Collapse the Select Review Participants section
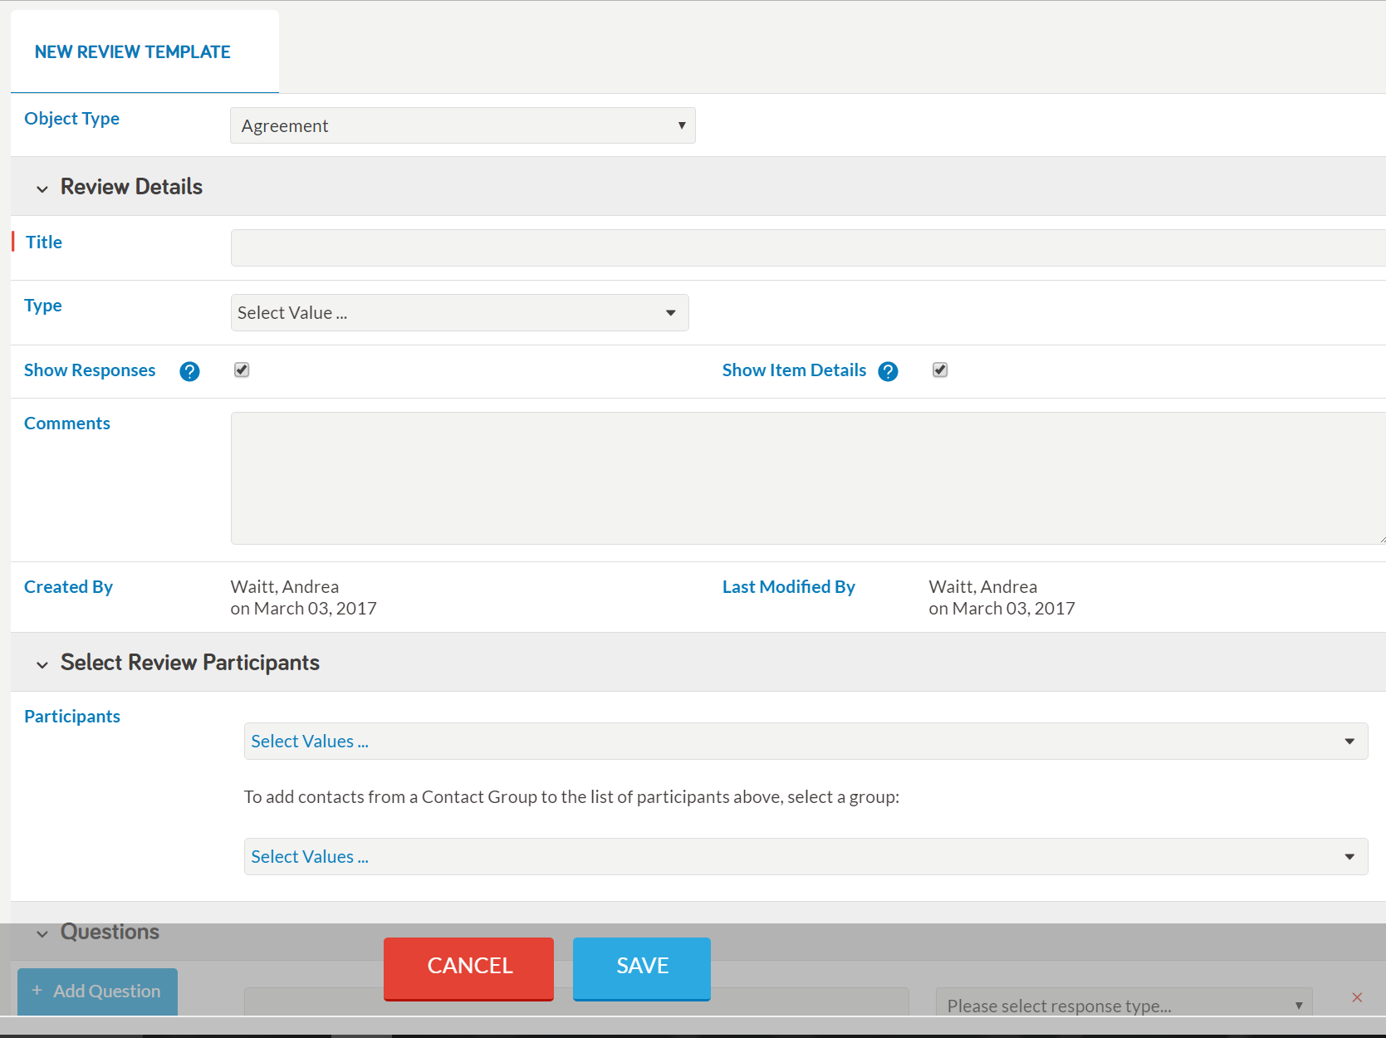 (x=42, y=664)
